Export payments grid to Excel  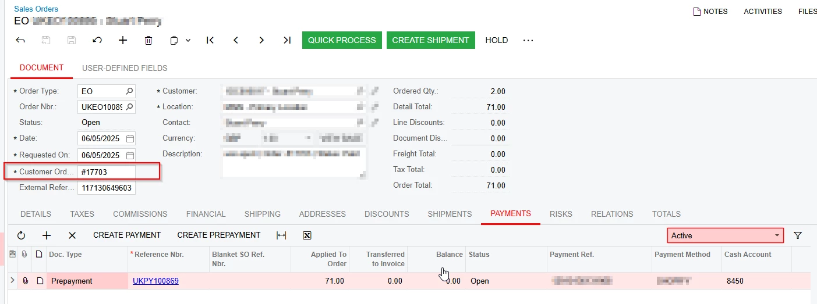tap(307, 235)
